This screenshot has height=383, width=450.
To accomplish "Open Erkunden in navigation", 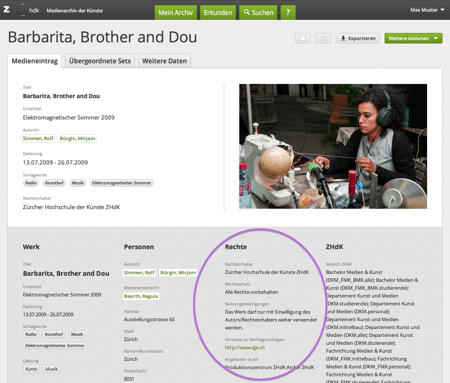I will point(218,13).
